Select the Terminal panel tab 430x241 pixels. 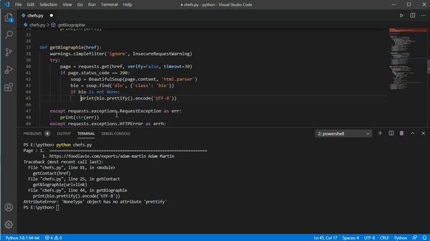[86, 134]
